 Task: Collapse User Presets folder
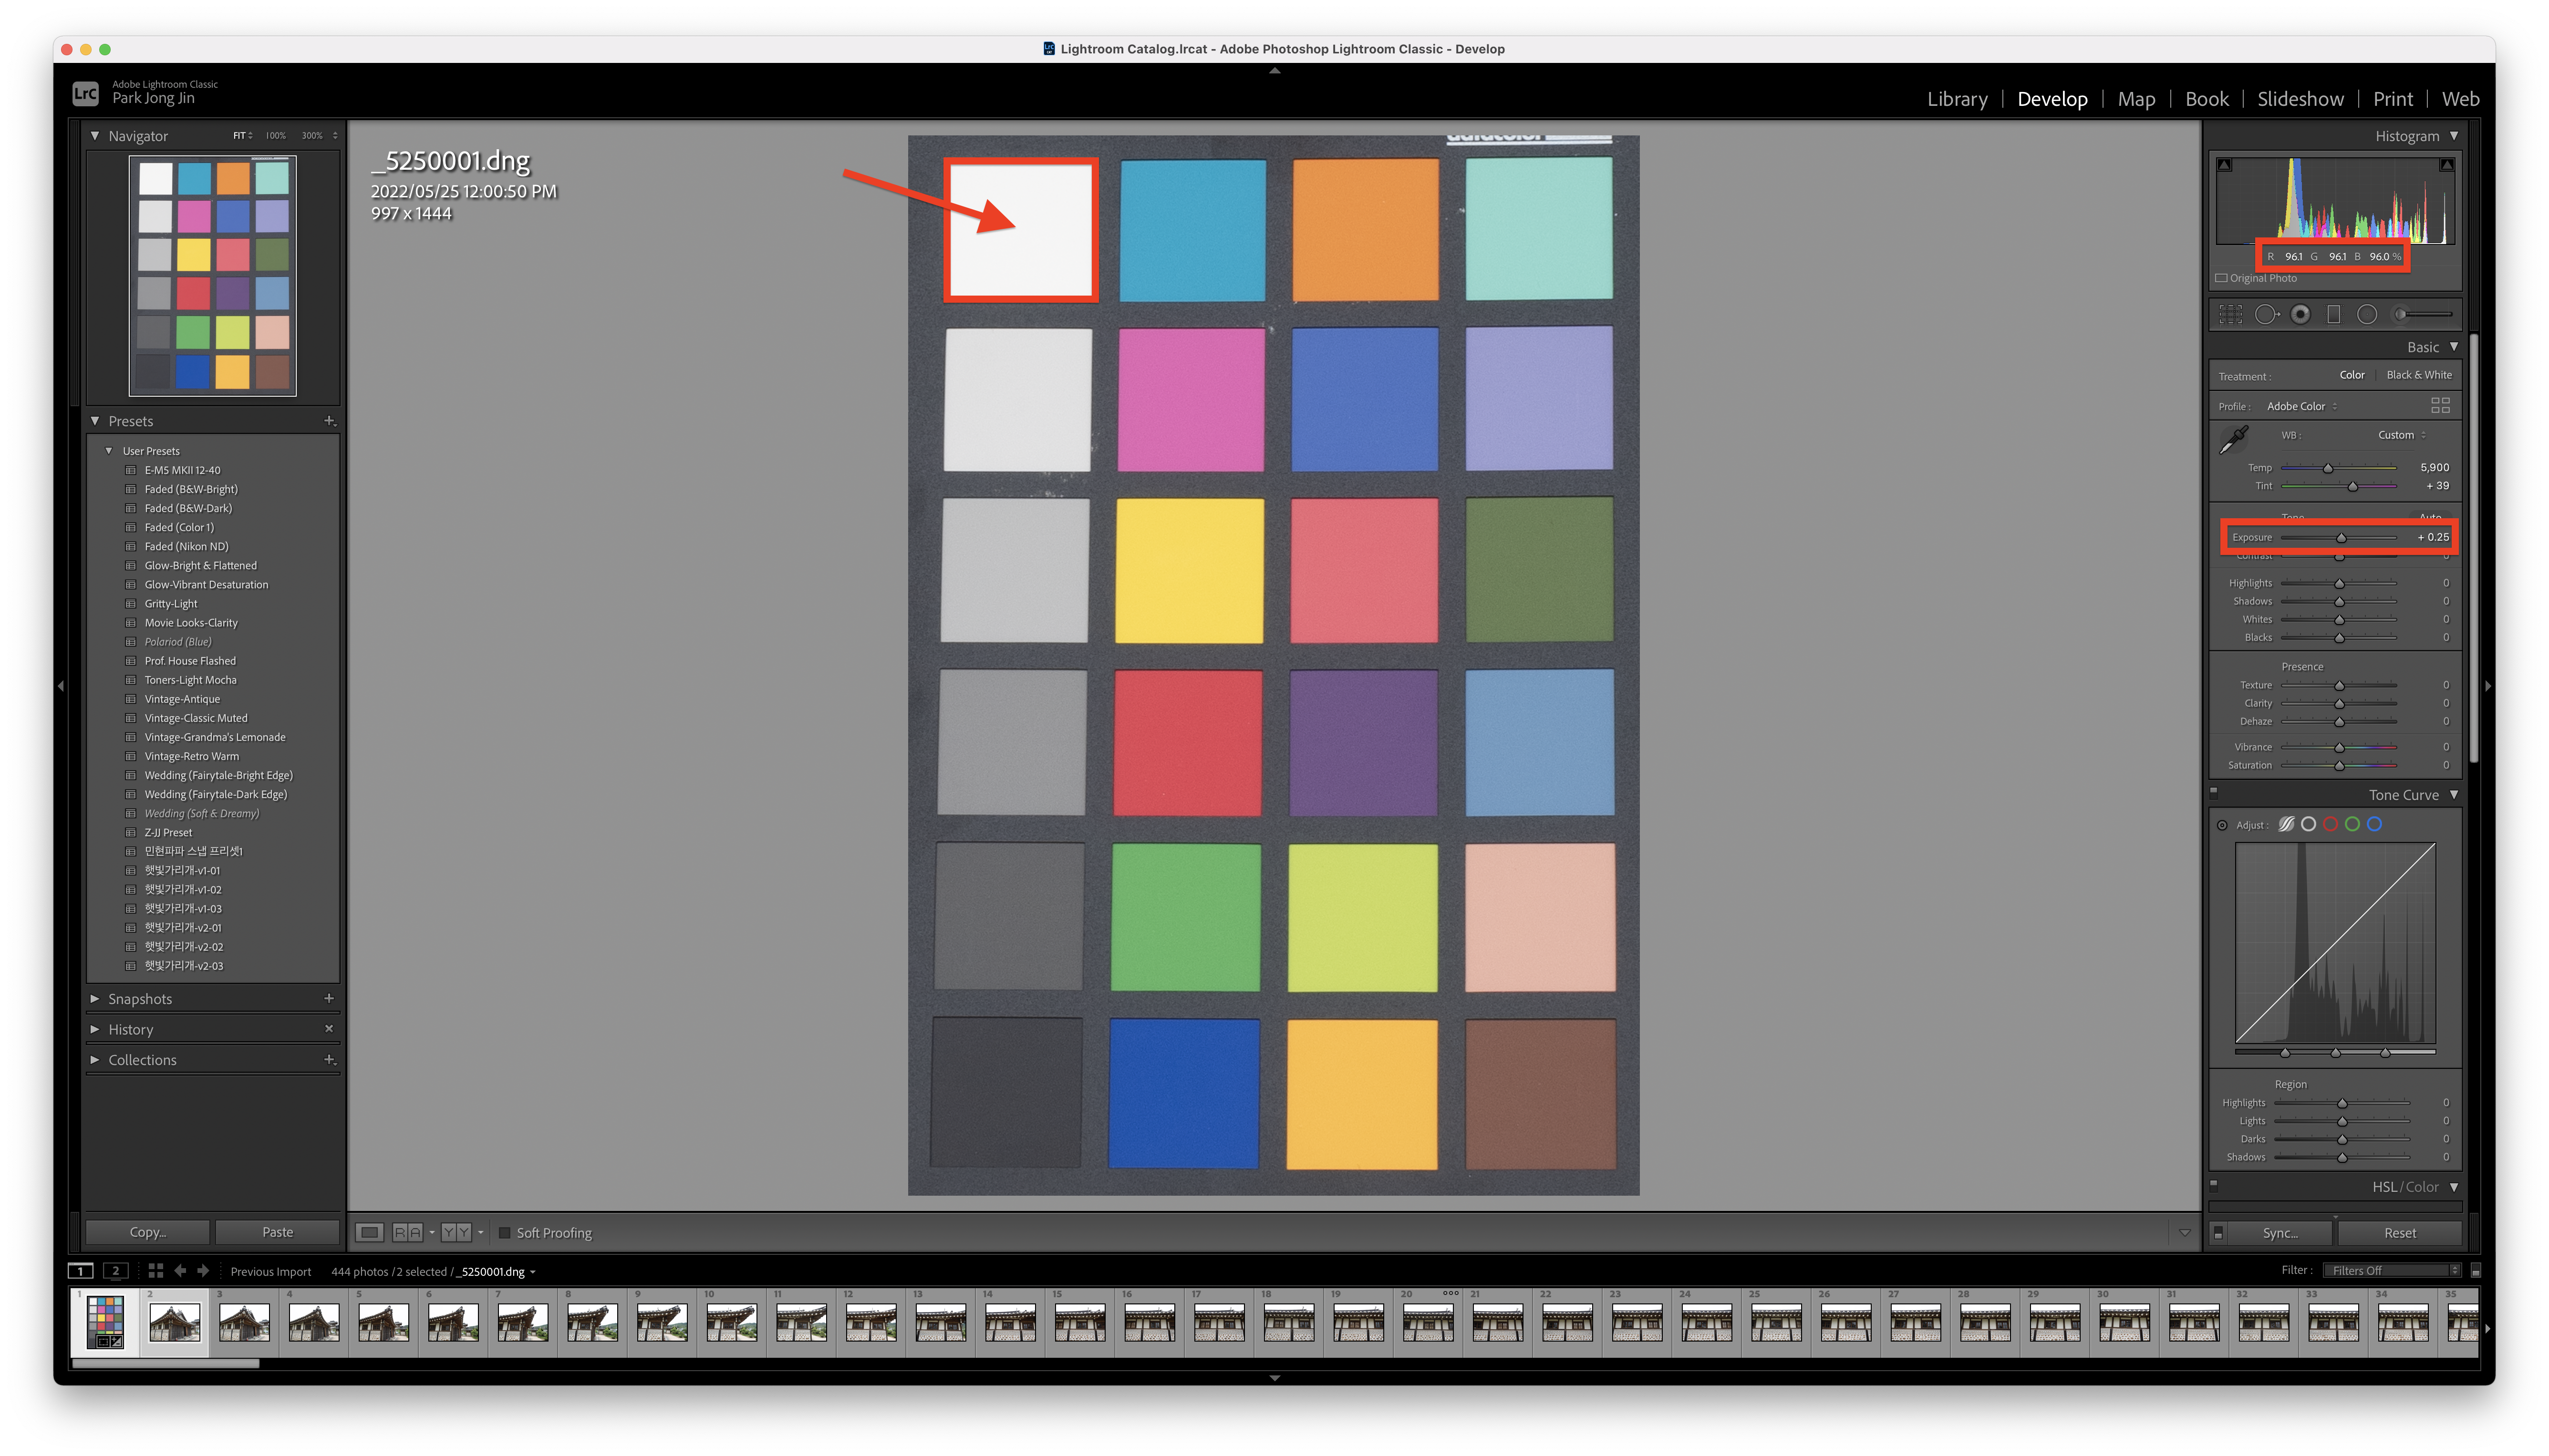tap(109, 451)
